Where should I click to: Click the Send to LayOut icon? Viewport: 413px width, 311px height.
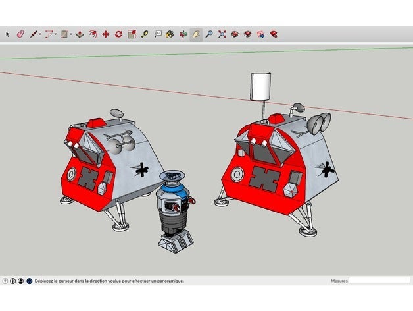coord(261,34)
